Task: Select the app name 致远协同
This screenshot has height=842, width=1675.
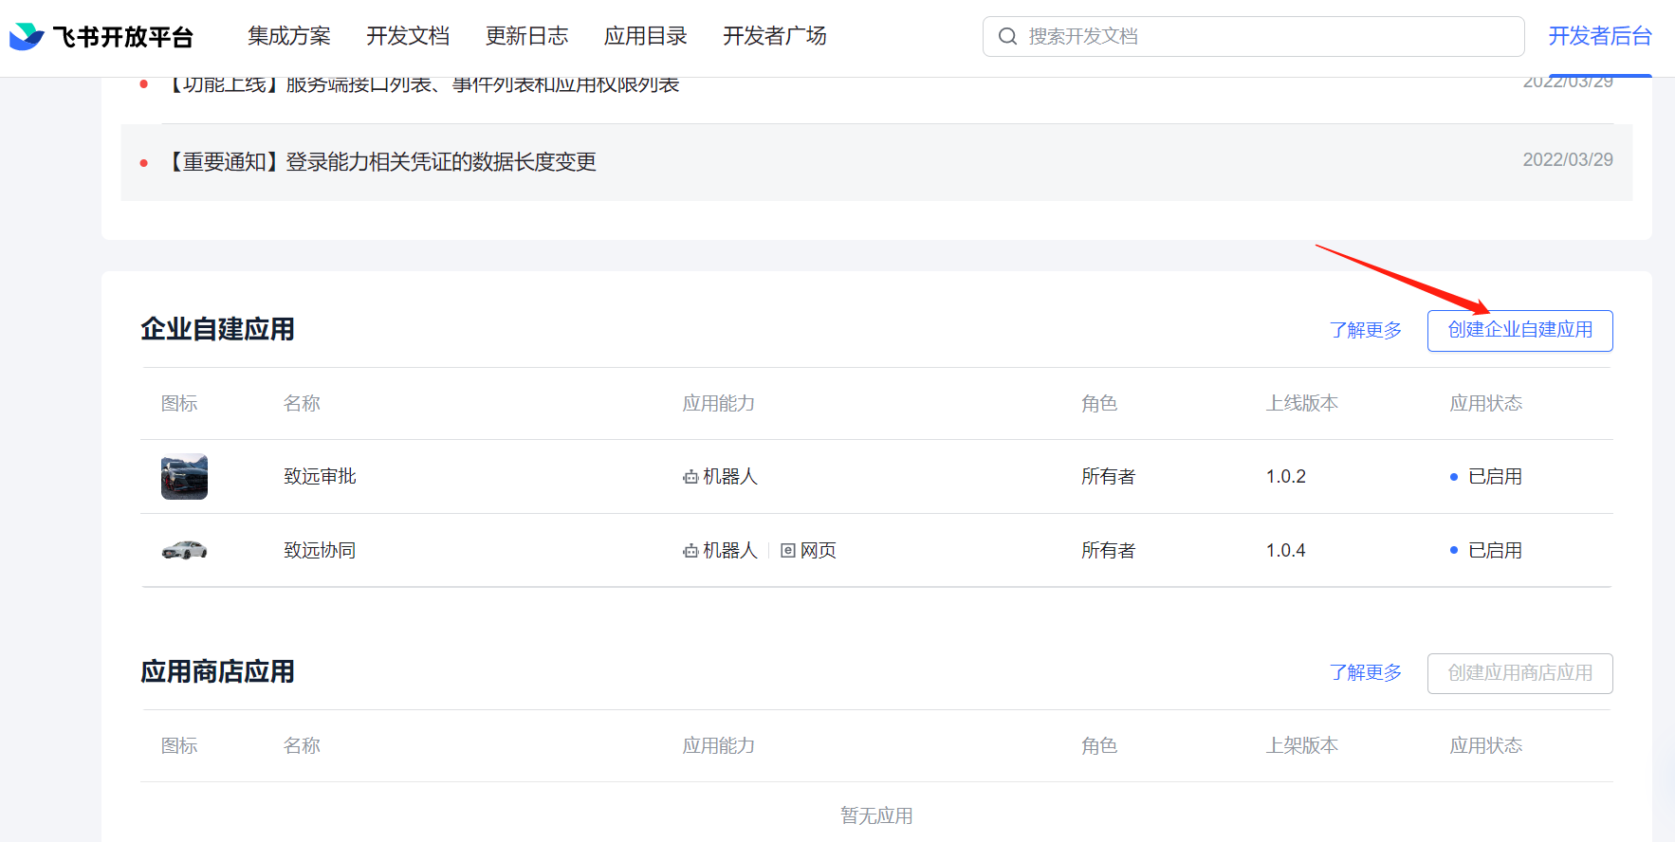Action: 320,550
